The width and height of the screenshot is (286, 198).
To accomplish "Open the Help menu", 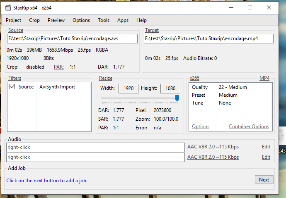I will (x=141, y=20).
